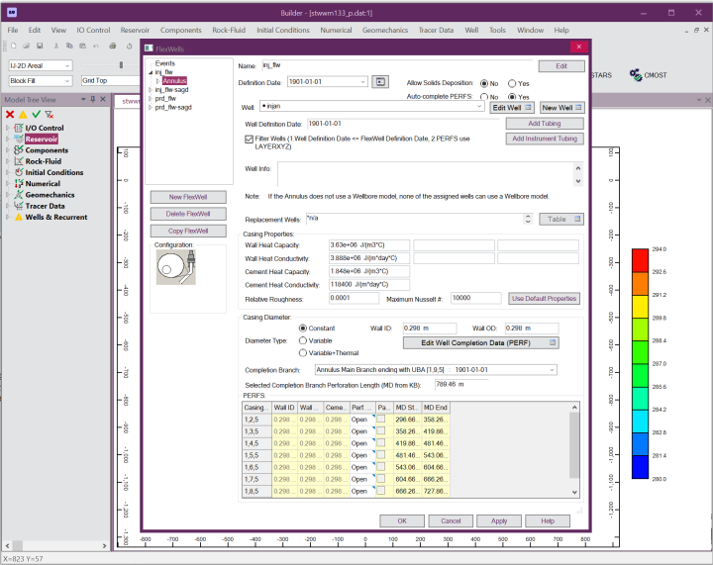Click the FlexWells dialog title icon
This screenshot has width=713, height=565.
tap(149, 48)
